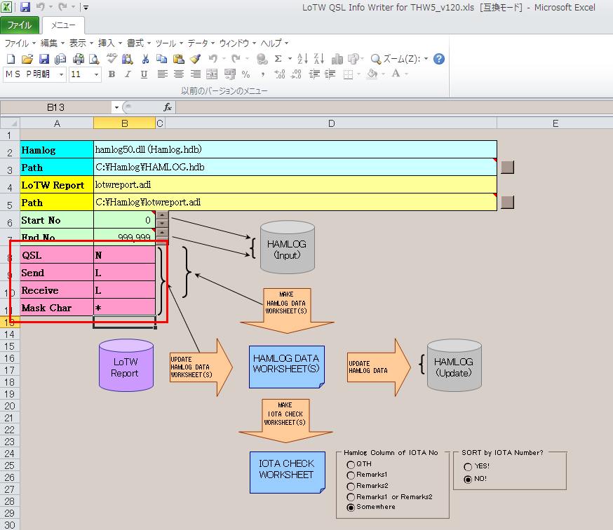
Task: Expand the Name Box dropdown arrow
Action: pyautogui.click(x=116, y=107)
